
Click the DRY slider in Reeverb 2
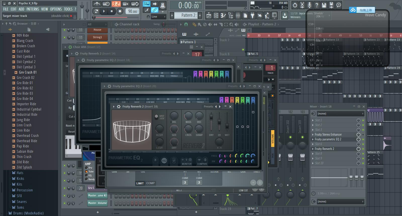(211, 117)
